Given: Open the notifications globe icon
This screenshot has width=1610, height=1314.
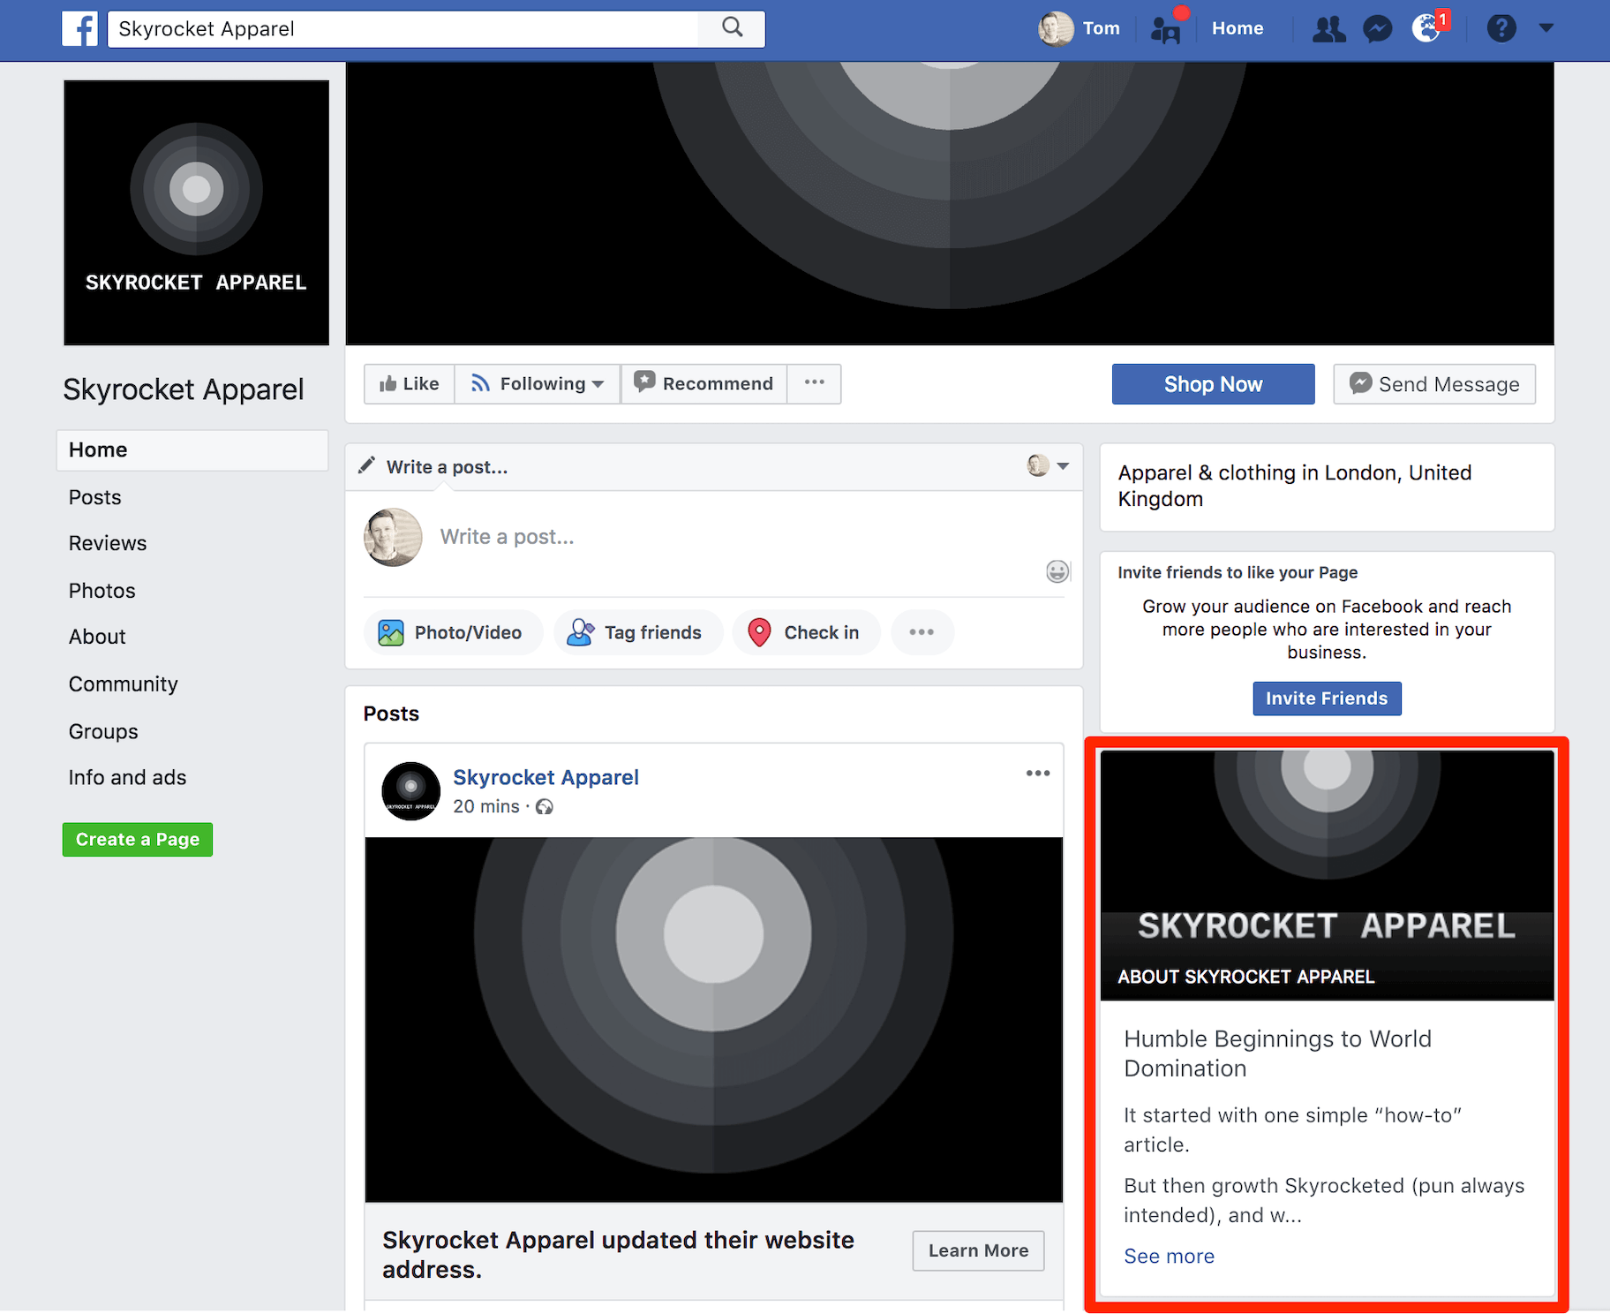Looking at the screenshot, I should (1428, 28).
